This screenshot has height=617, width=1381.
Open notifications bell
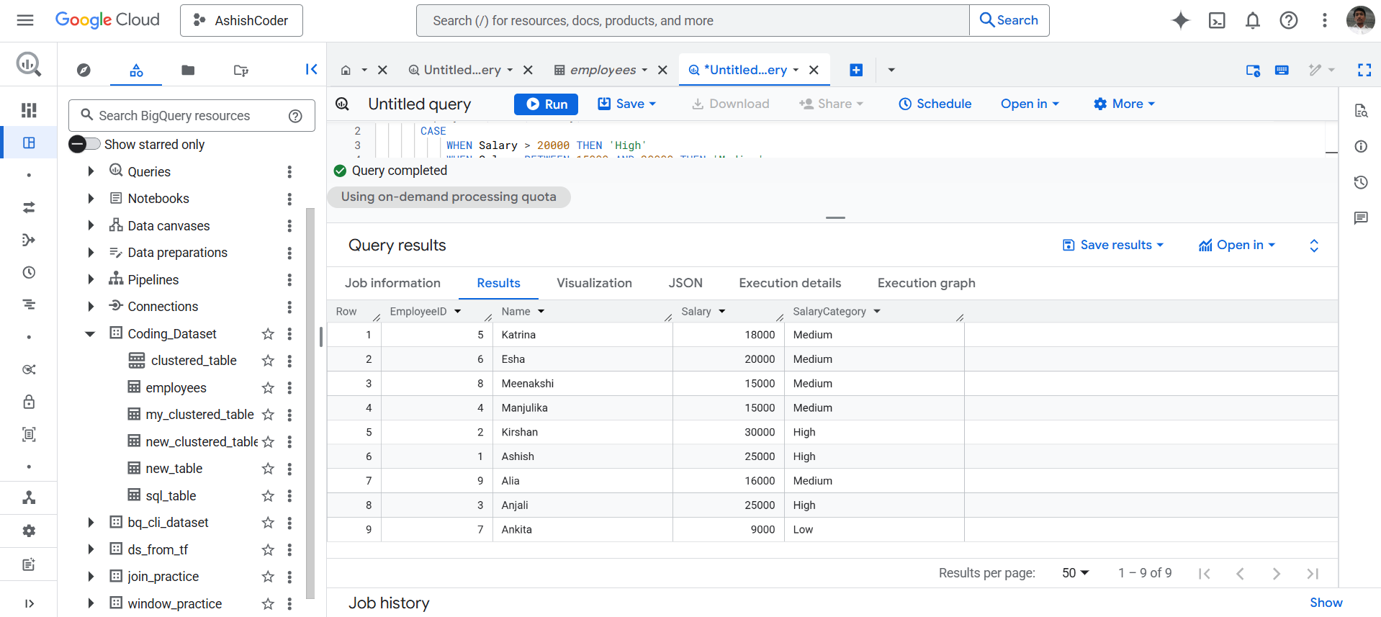(1253, 20)
